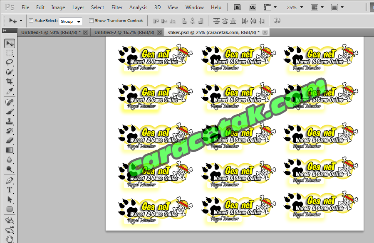
Task: Align vertical centers of layers
Action: [164, 21]
